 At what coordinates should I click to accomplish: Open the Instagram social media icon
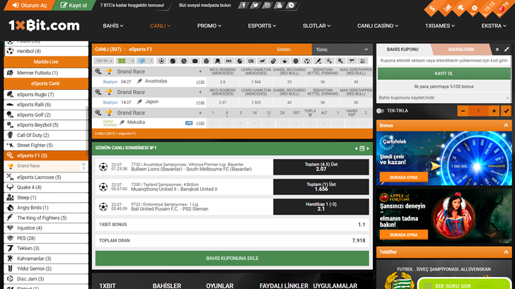pyautogui.click(x=267, y=5)
